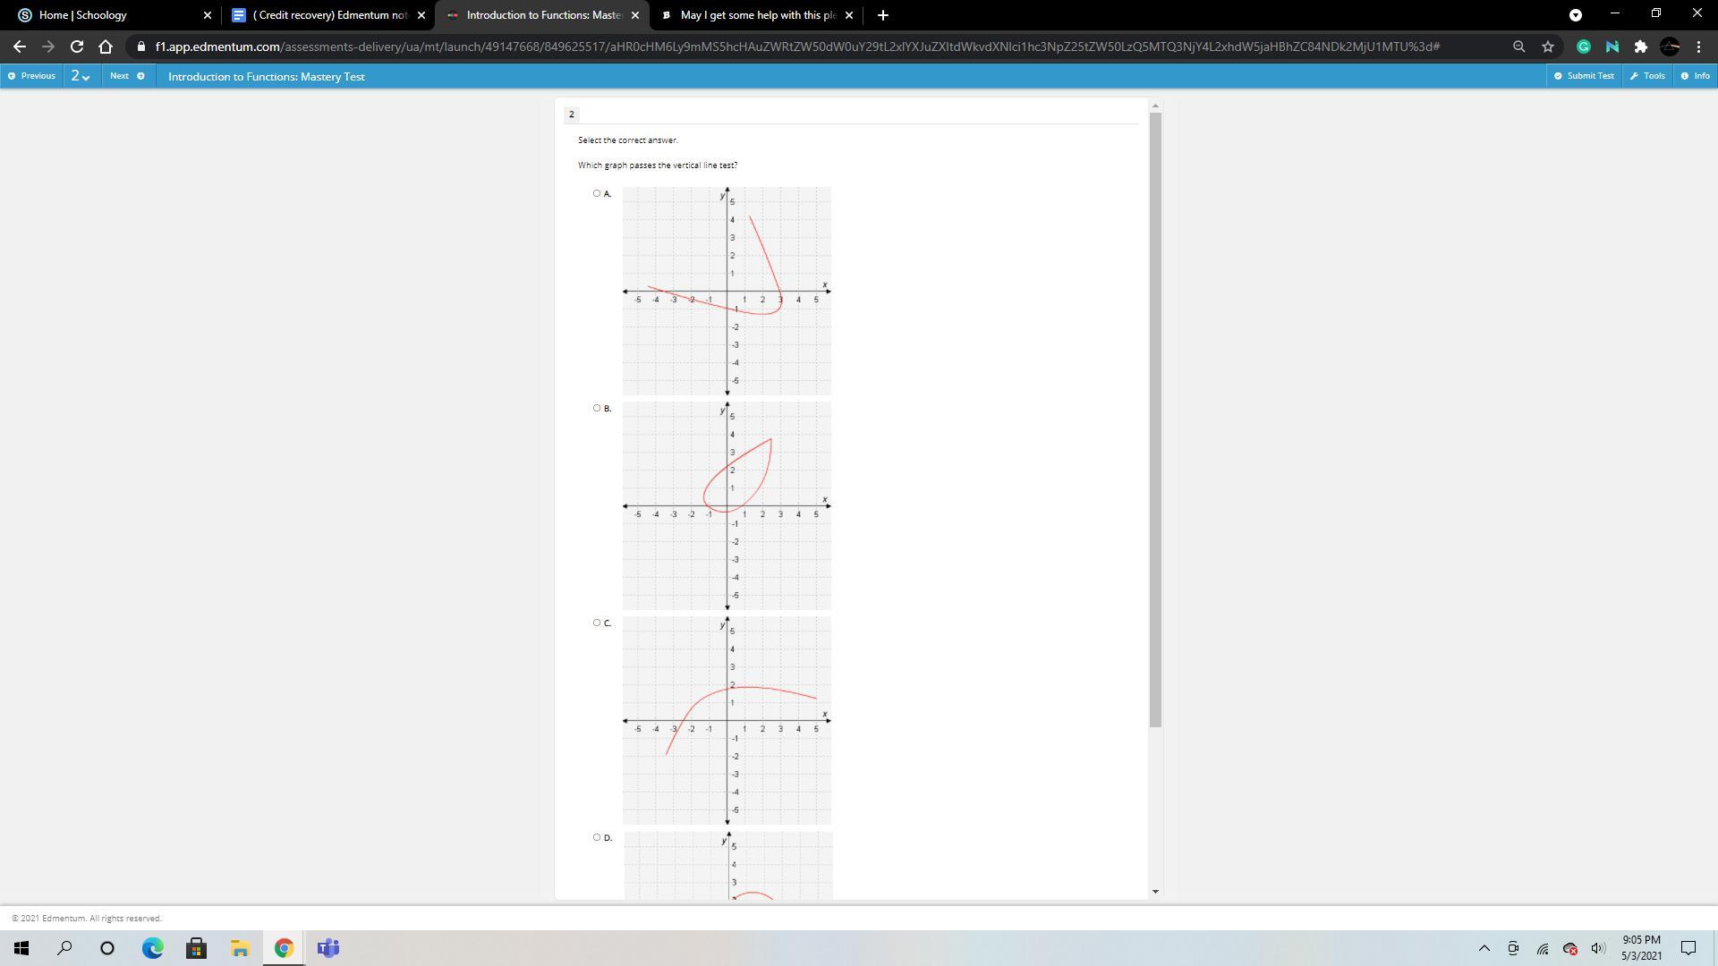Open question number 2 dropdown
Screen dimensions: 1718x966
tap(81, 76)
